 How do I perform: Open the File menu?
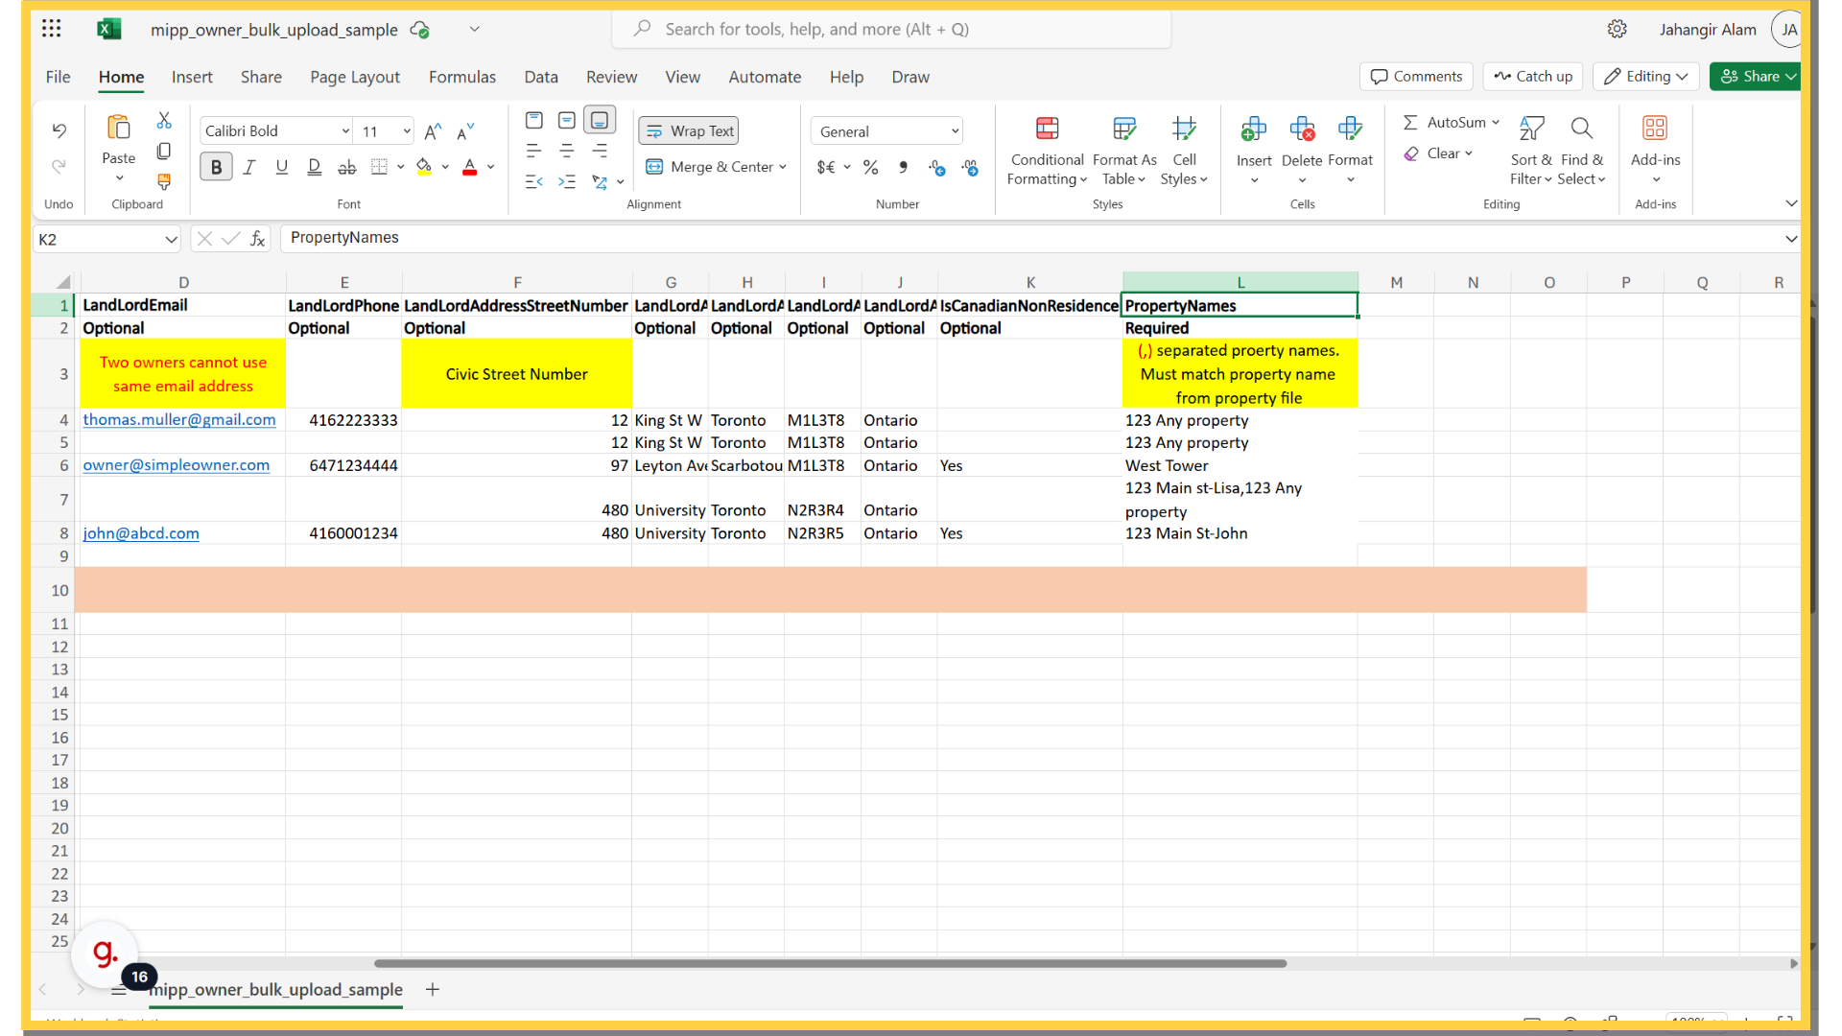tap(58, 77)
